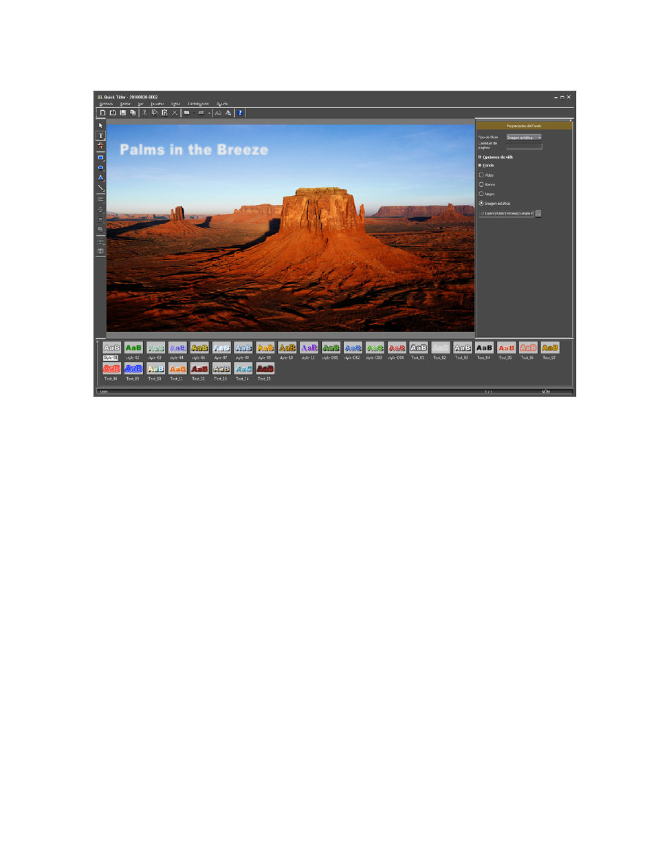656x849 pixels.
Task: Select the Line drawing tool
Action: [100, 188]
